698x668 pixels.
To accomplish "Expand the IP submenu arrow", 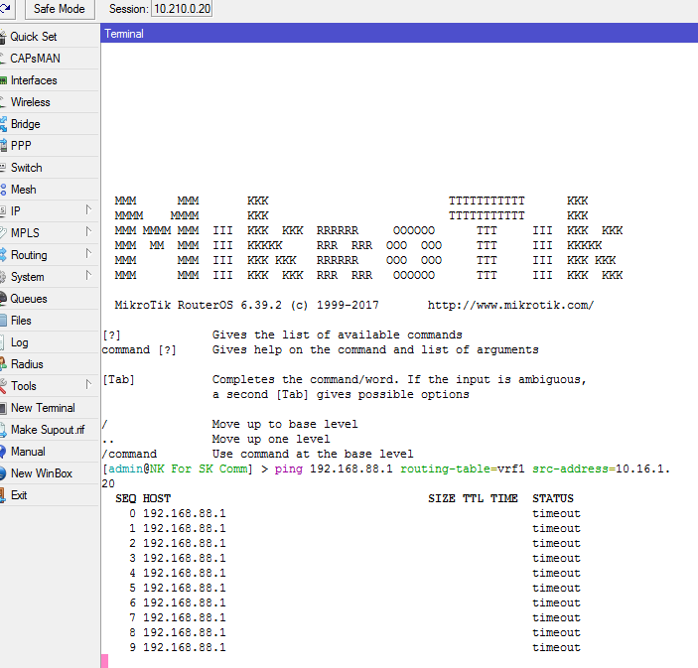I will tap(88, 209).
